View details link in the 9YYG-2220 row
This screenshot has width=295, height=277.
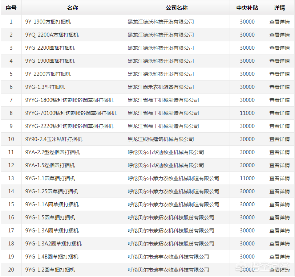click(279, 126)
